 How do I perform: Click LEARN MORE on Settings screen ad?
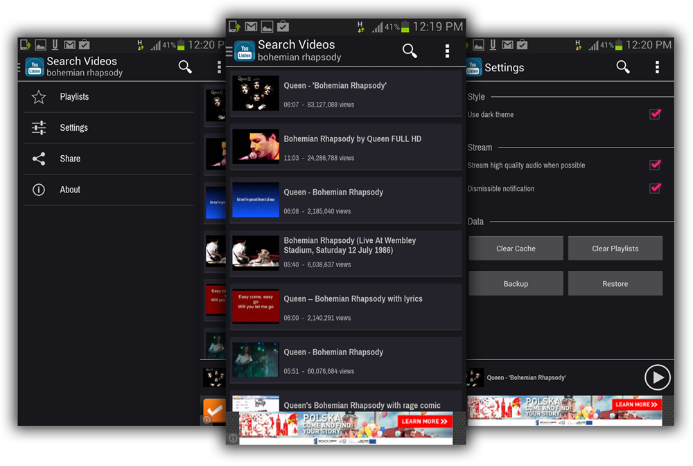tap(636, 404)
